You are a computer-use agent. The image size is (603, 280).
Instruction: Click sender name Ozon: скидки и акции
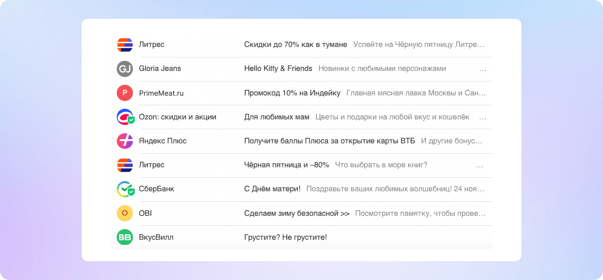click(x=177, y=117)
